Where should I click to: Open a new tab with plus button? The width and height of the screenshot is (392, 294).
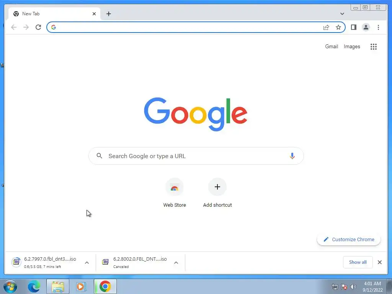tap(108, 14)
